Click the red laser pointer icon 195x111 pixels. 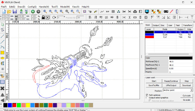coord(172,11)
